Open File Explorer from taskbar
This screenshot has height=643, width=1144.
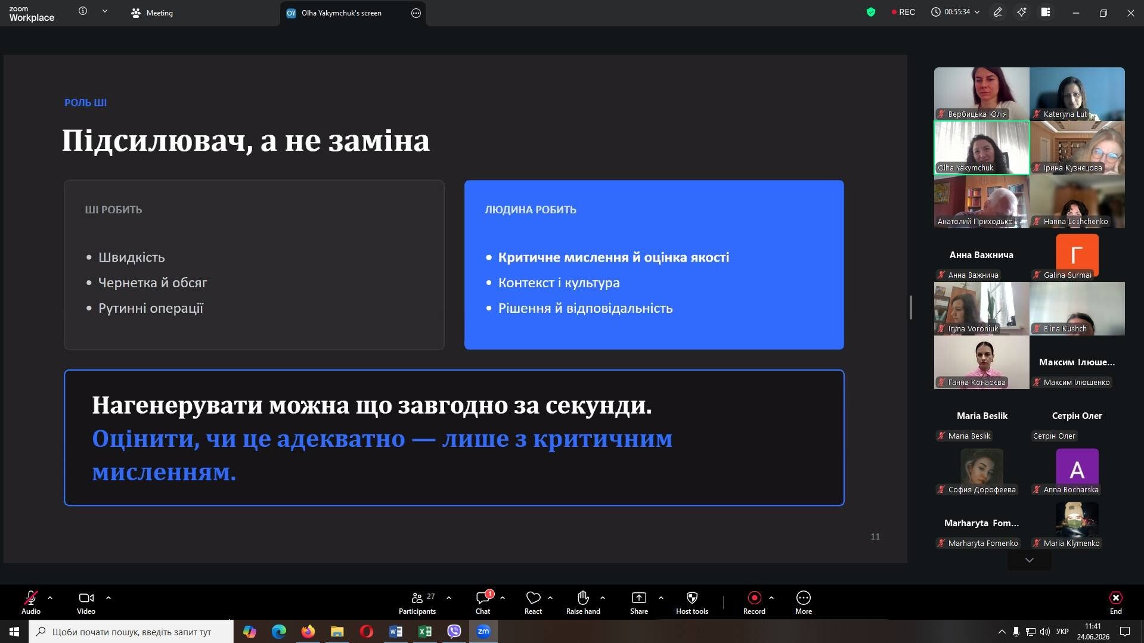coord(337,632)
